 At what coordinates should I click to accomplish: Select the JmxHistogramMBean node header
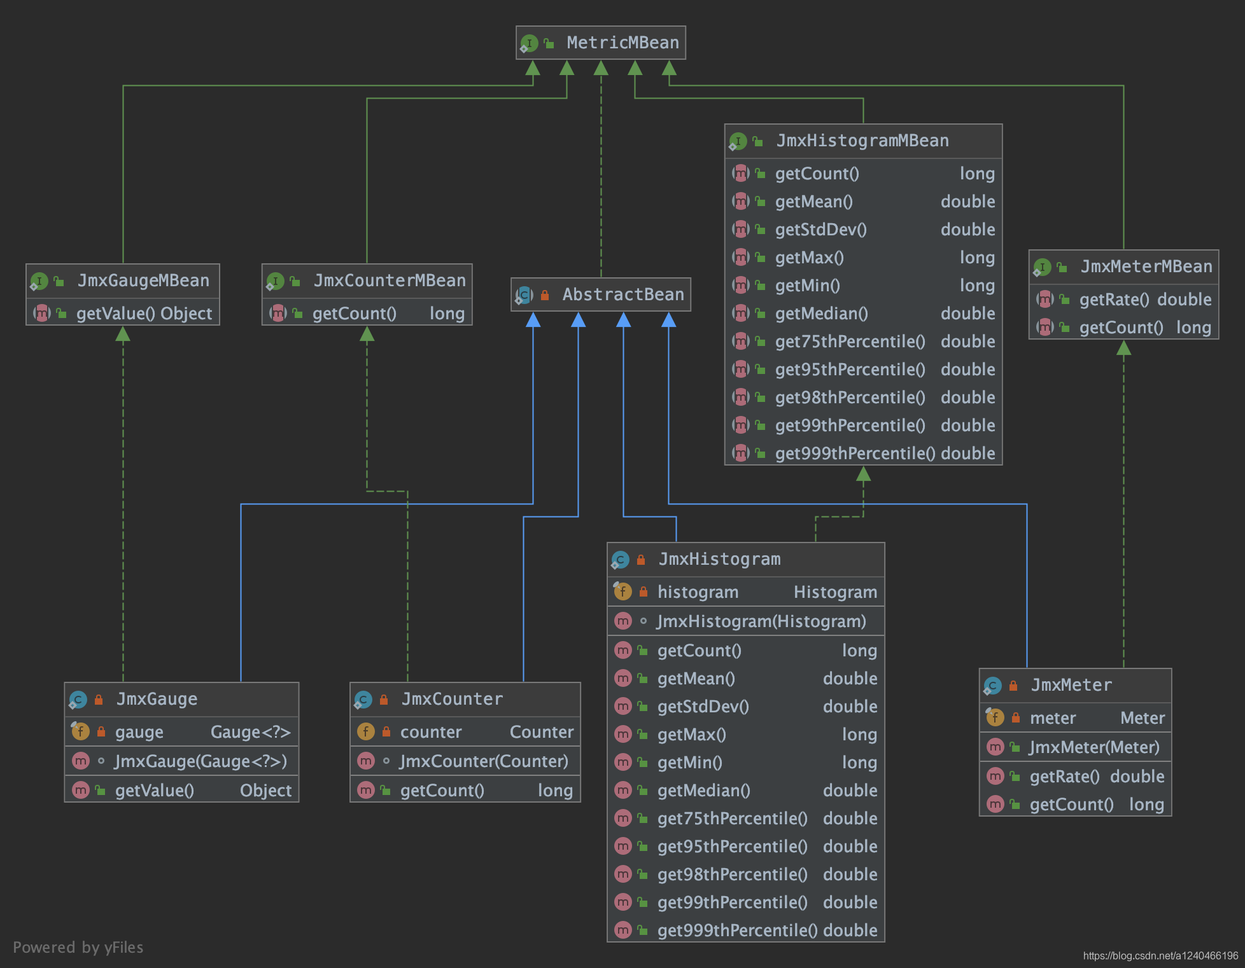862,141
